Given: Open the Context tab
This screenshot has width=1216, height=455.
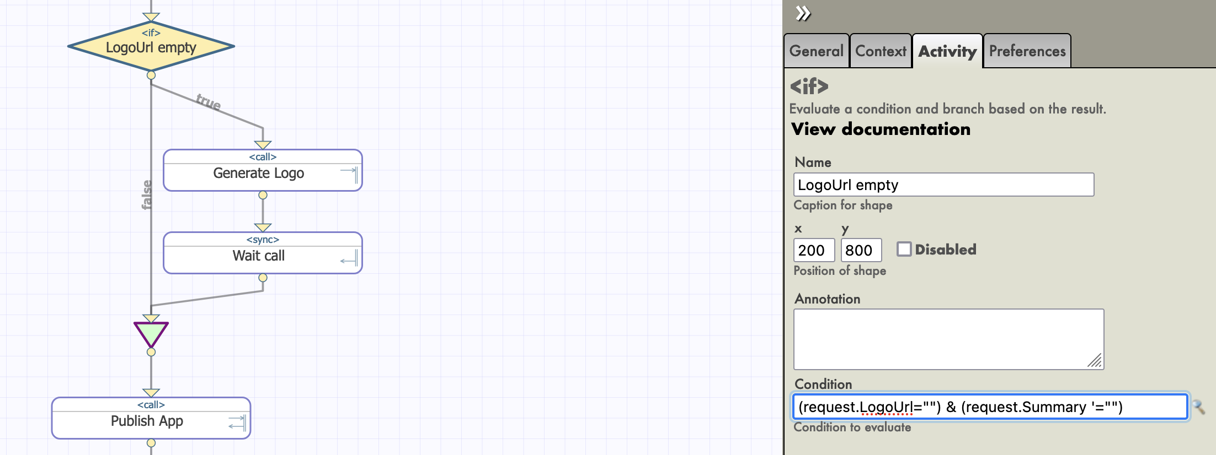Looking at the screenshot, I should (x=881, y=51).
